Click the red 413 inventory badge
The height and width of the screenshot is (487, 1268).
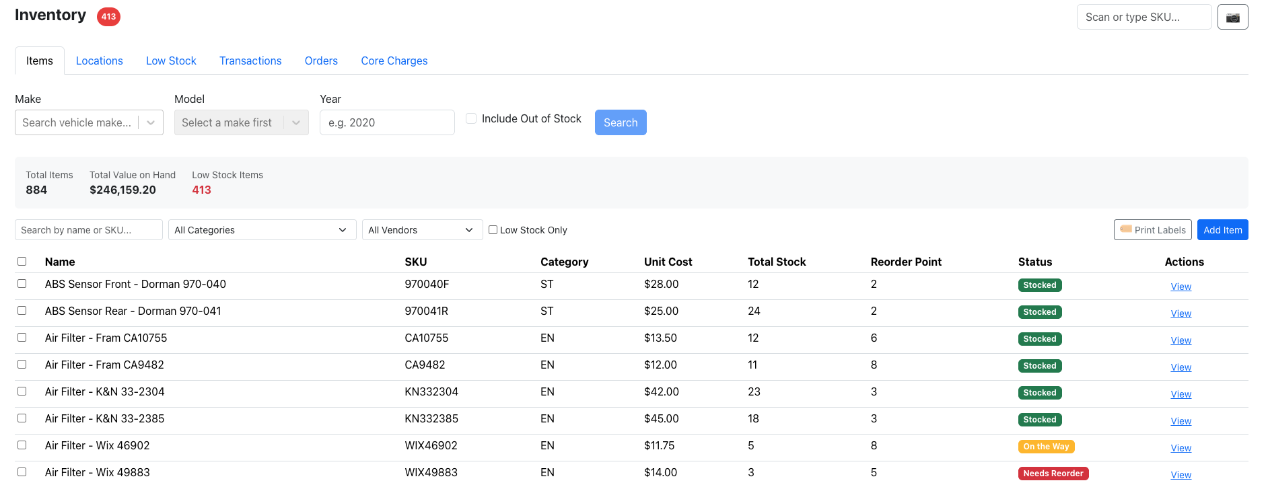click(x=108, y=17)
